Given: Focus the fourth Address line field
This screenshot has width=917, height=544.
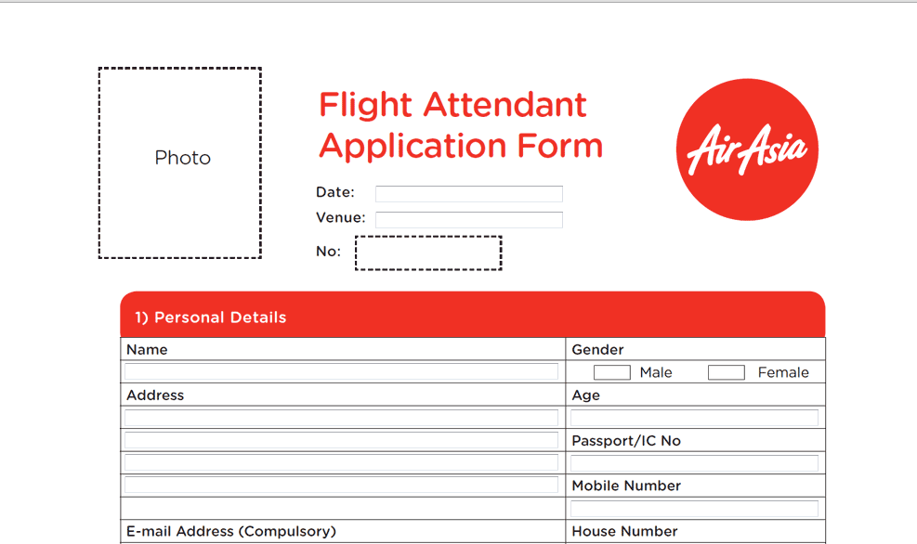Looking at the screenshot, I should [x=341, y=485].
